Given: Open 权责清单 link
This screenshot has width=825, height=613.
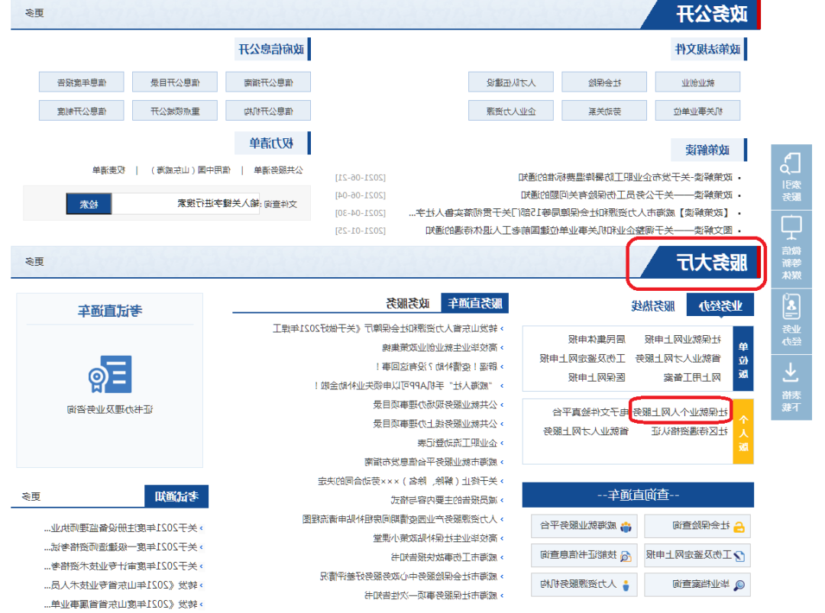Looking at the screenshot, I should [109, 169].
